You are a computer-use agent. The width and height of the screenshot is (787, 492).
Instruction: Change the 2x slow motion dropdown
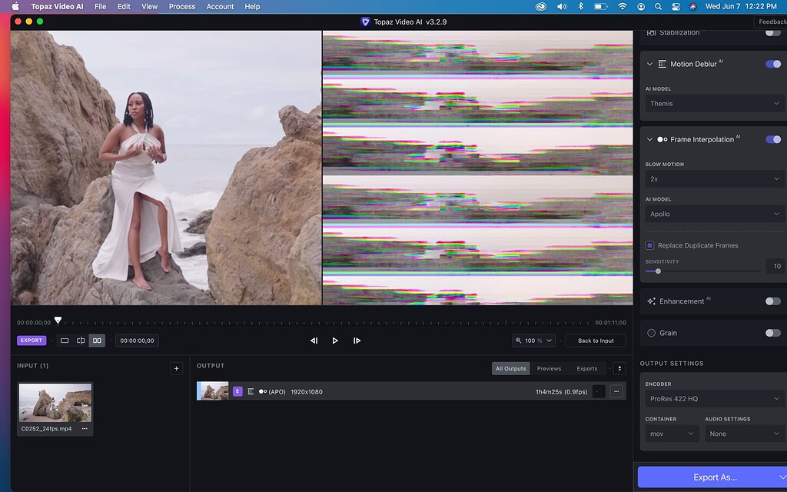tap(715, 178)
